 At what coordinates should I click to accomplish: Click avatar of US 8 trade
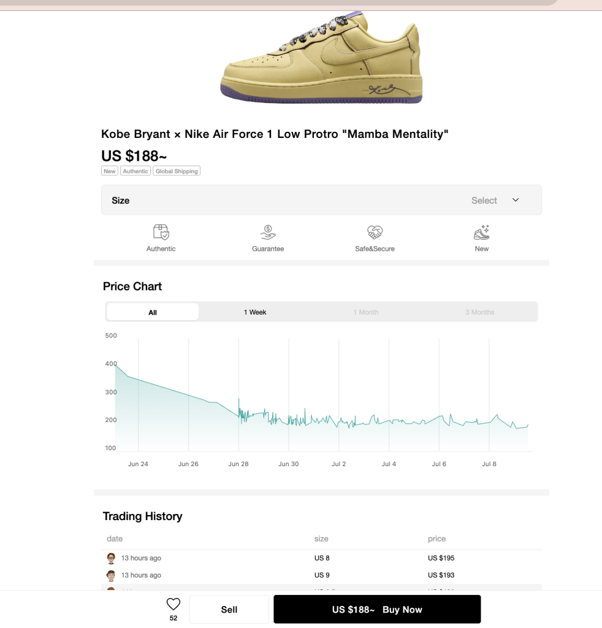pyautogui.click(x=112, y=558)
